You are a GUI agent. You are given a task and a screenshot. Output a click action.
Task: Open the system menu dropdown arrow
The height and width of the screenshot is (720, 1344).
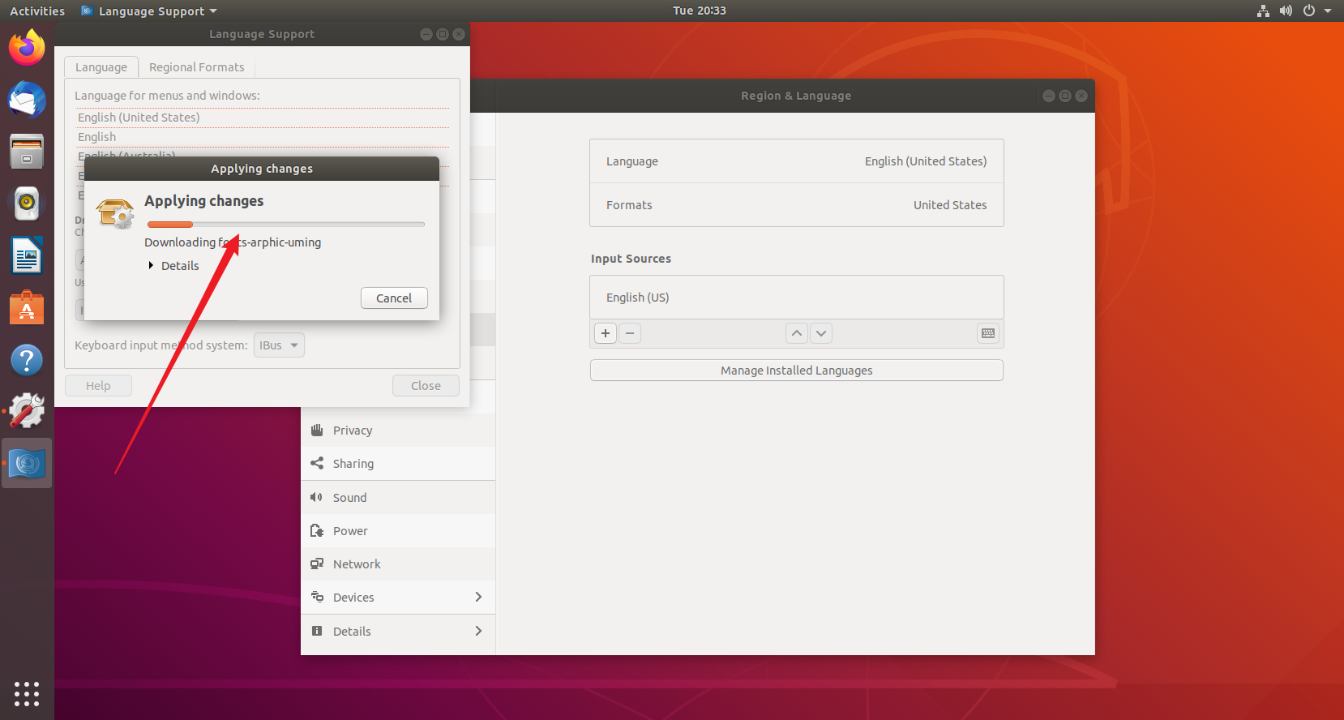click(x=1328, y=11)
